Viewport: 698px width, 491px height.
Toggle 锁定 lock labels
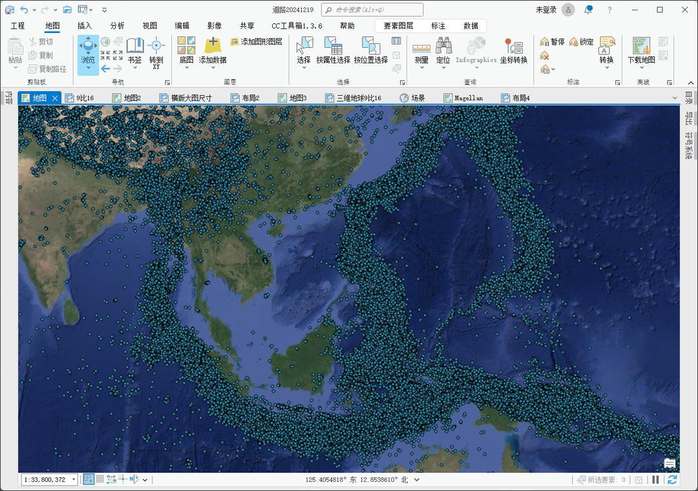(582, 42)
